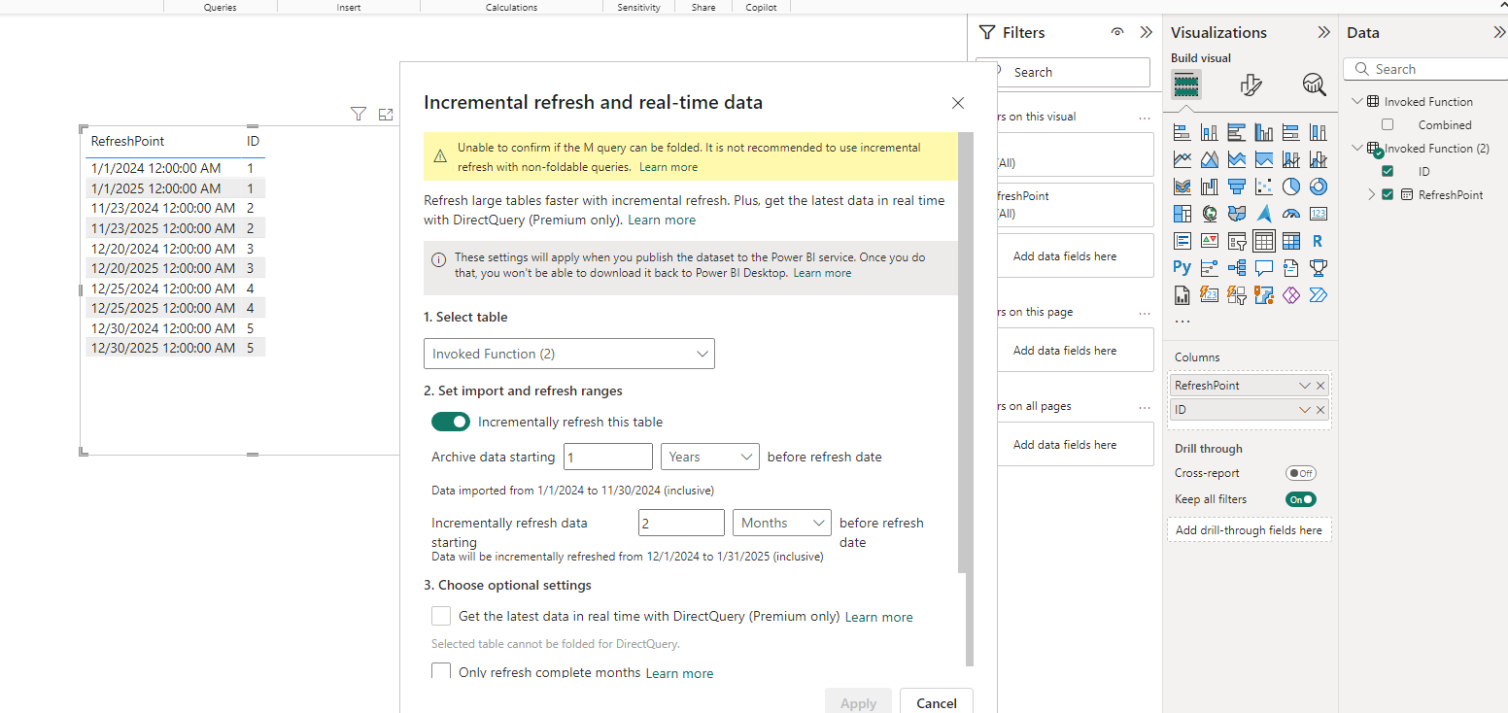The width and height of the screenshot is (1508, 713).
Task: Open the Select table dropdown
Action: tap(569, 354)
